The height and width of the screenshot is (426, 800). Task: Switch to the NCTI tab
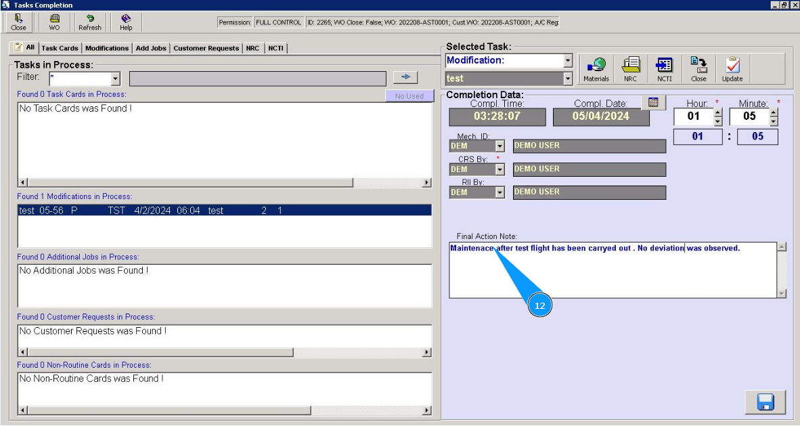[275, 48]
